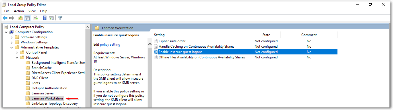Viewport: 393px width, 110px height.
Task: Collapse the Network tree node
Action: tap(17, 58)
